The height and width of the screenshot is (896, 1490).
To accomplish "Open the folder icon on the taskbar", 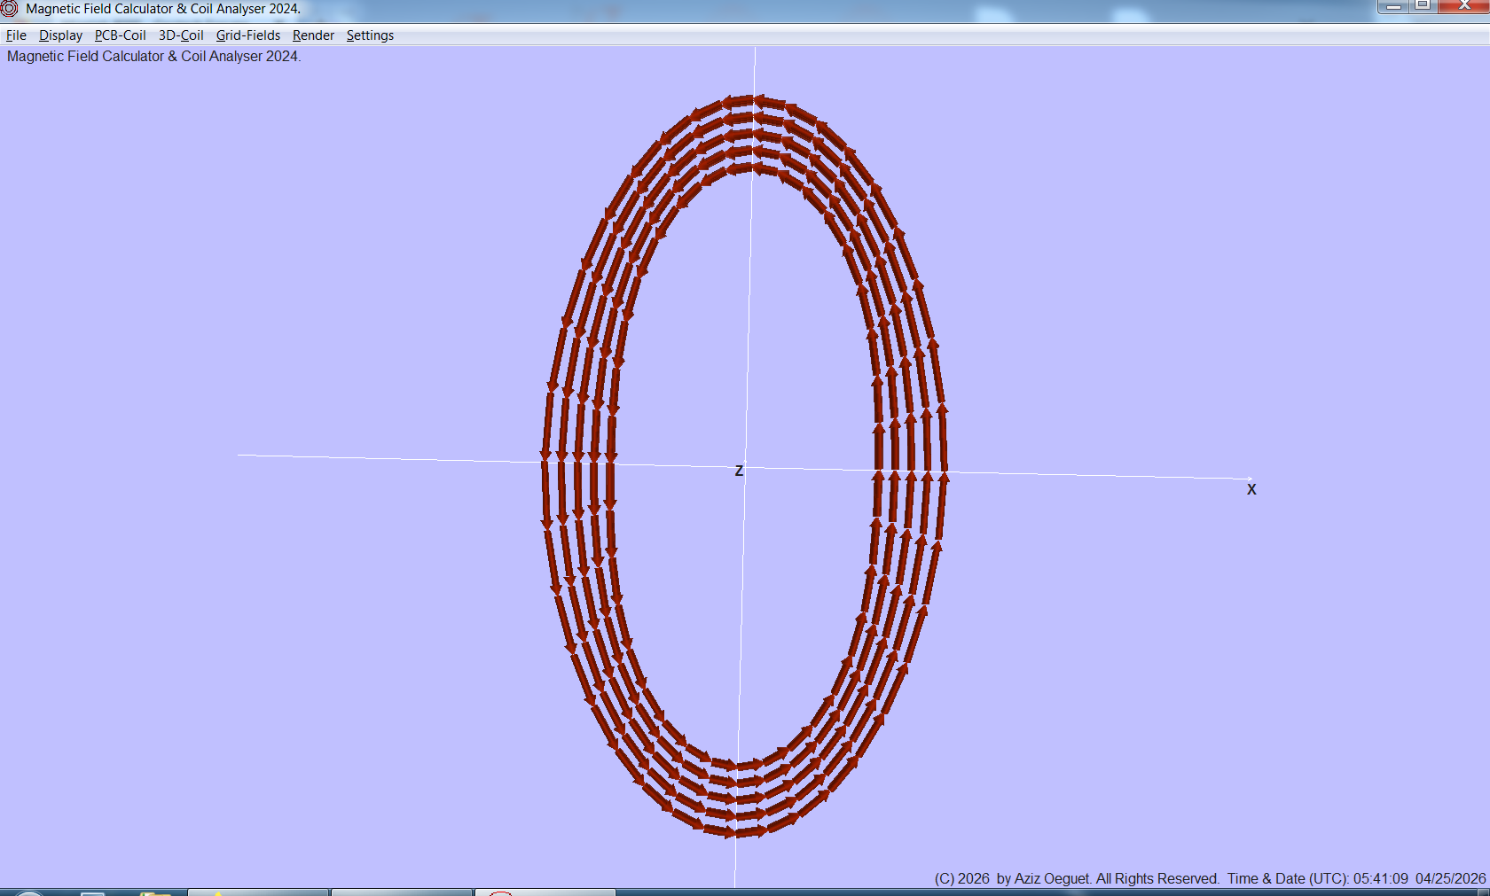I will pyautogui.click(x=155, y=892).
